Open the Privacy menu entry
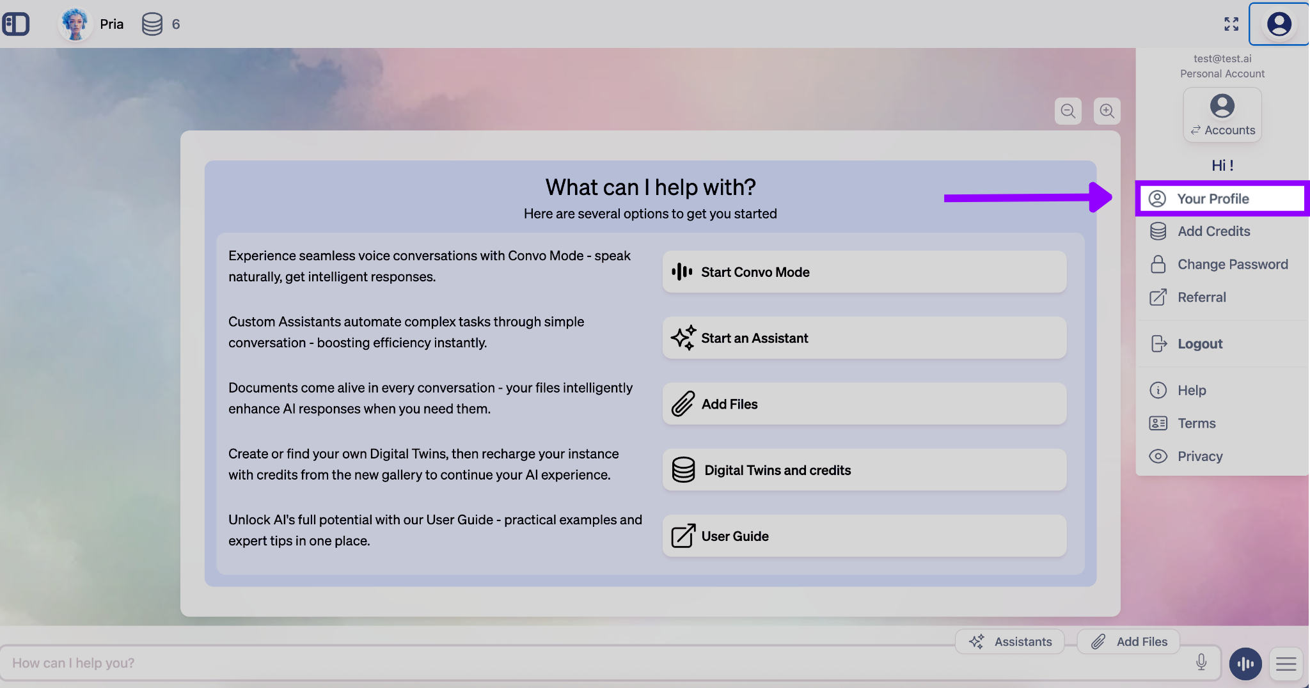The height and width of the screenshot is (688, 1310). click(1202, 456)
